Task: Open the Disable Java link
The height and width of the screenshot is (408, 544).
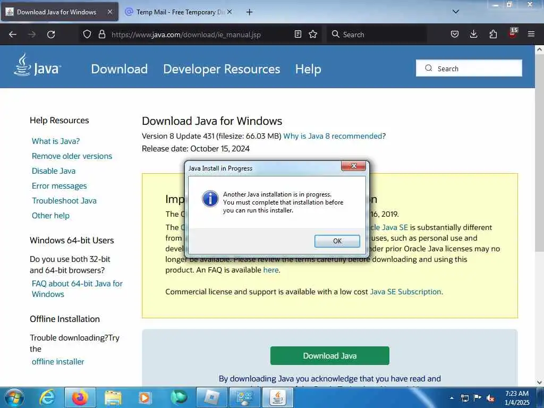Action: pyautogui.click(x=54, y=171)
